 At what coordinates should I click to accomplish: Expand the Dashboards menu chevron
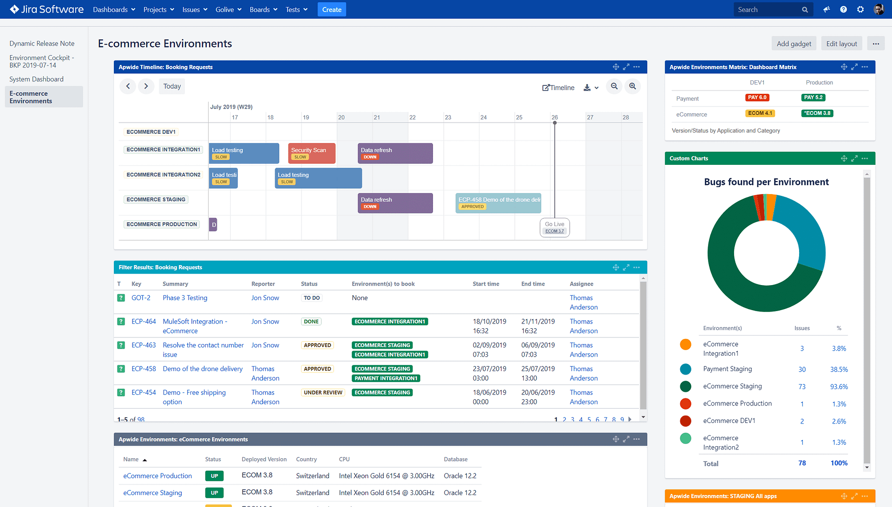[x=133, y=9]
